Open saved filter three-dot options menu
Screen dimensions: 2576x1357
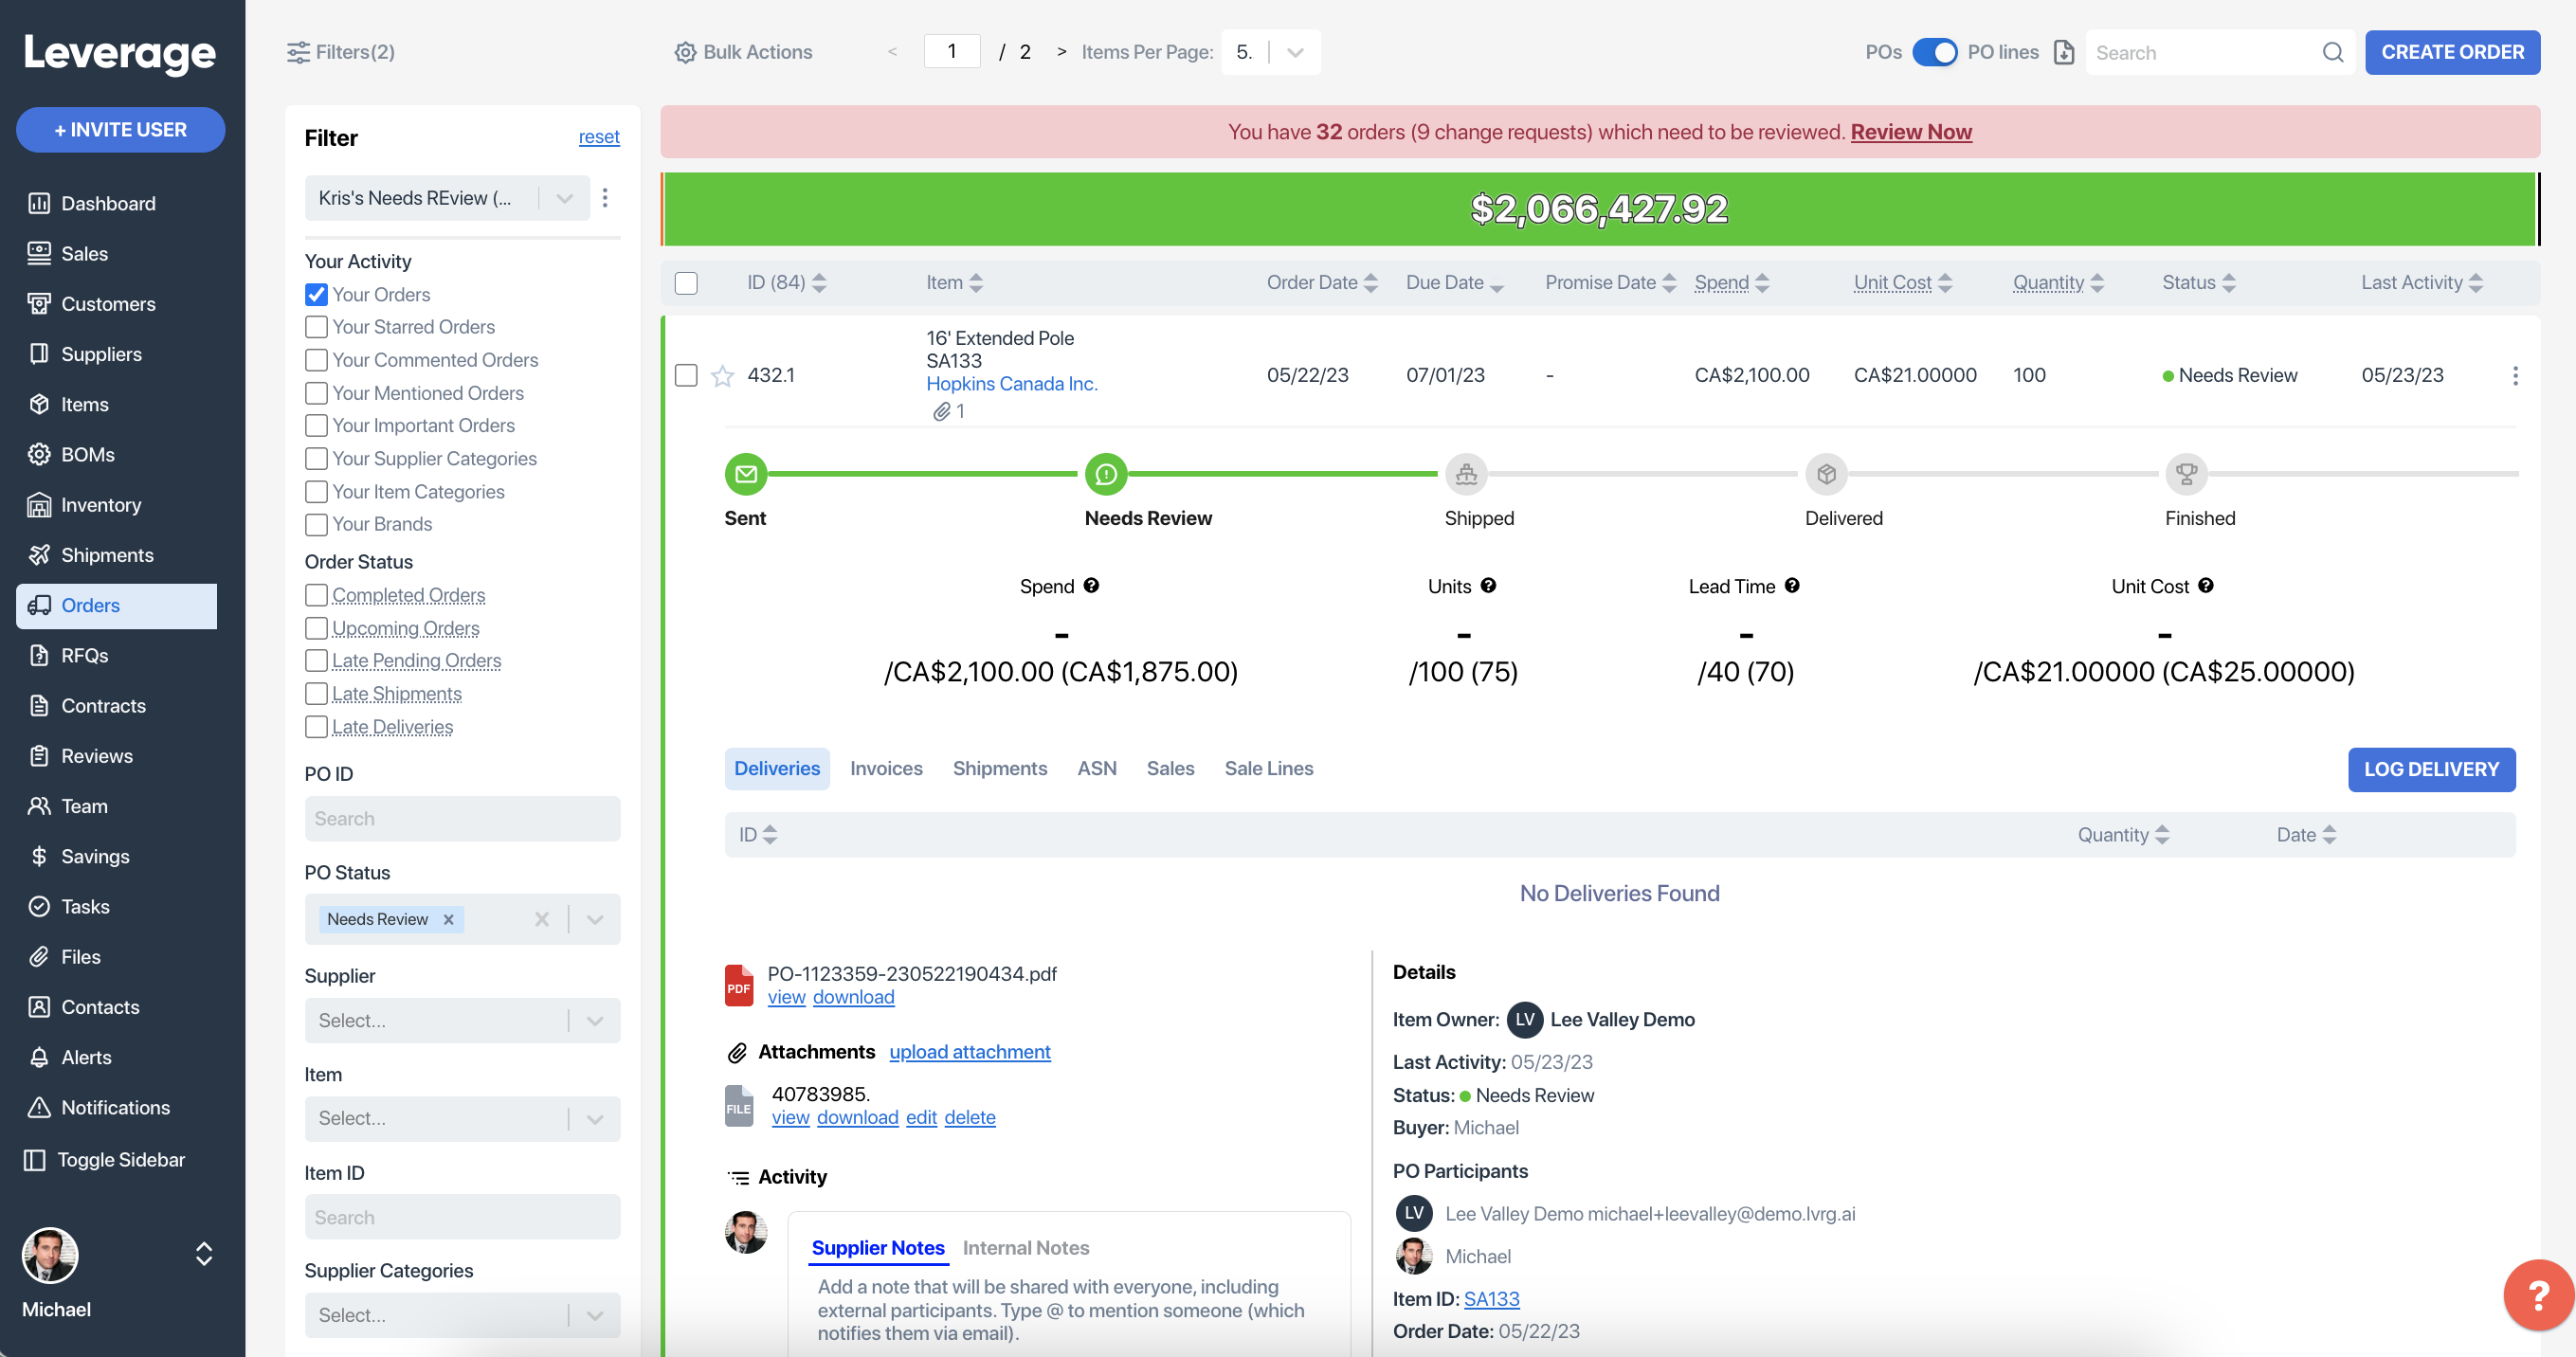605,198
